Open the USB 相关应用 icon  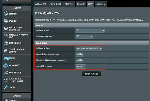pos(6,73)
